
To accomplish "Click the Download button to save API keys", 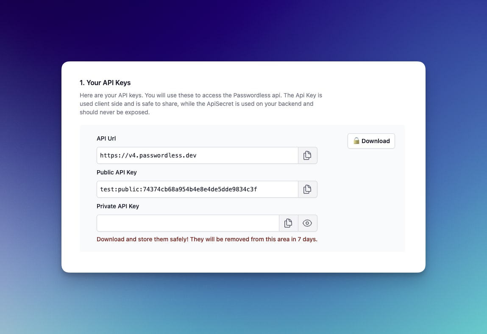I will [371, 141].
